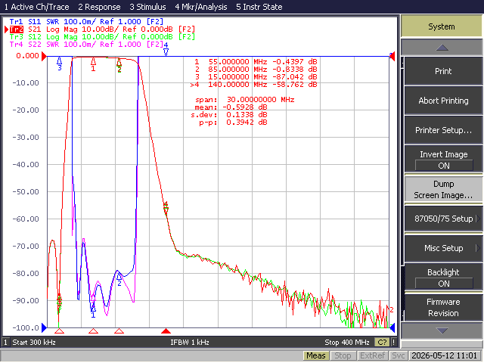484x363 pixels.
Task: Open the 5 Instr State menu
Action: coord(259,7)
